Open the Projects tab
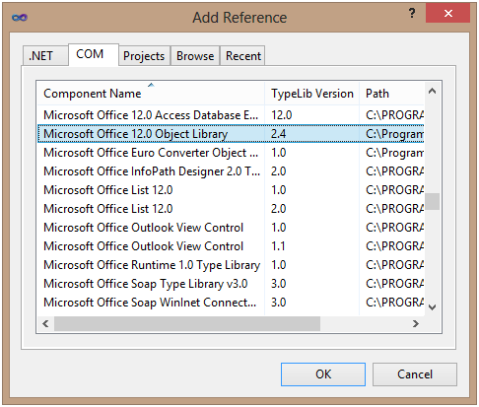The image size is (479, 407). click(144, 56)
